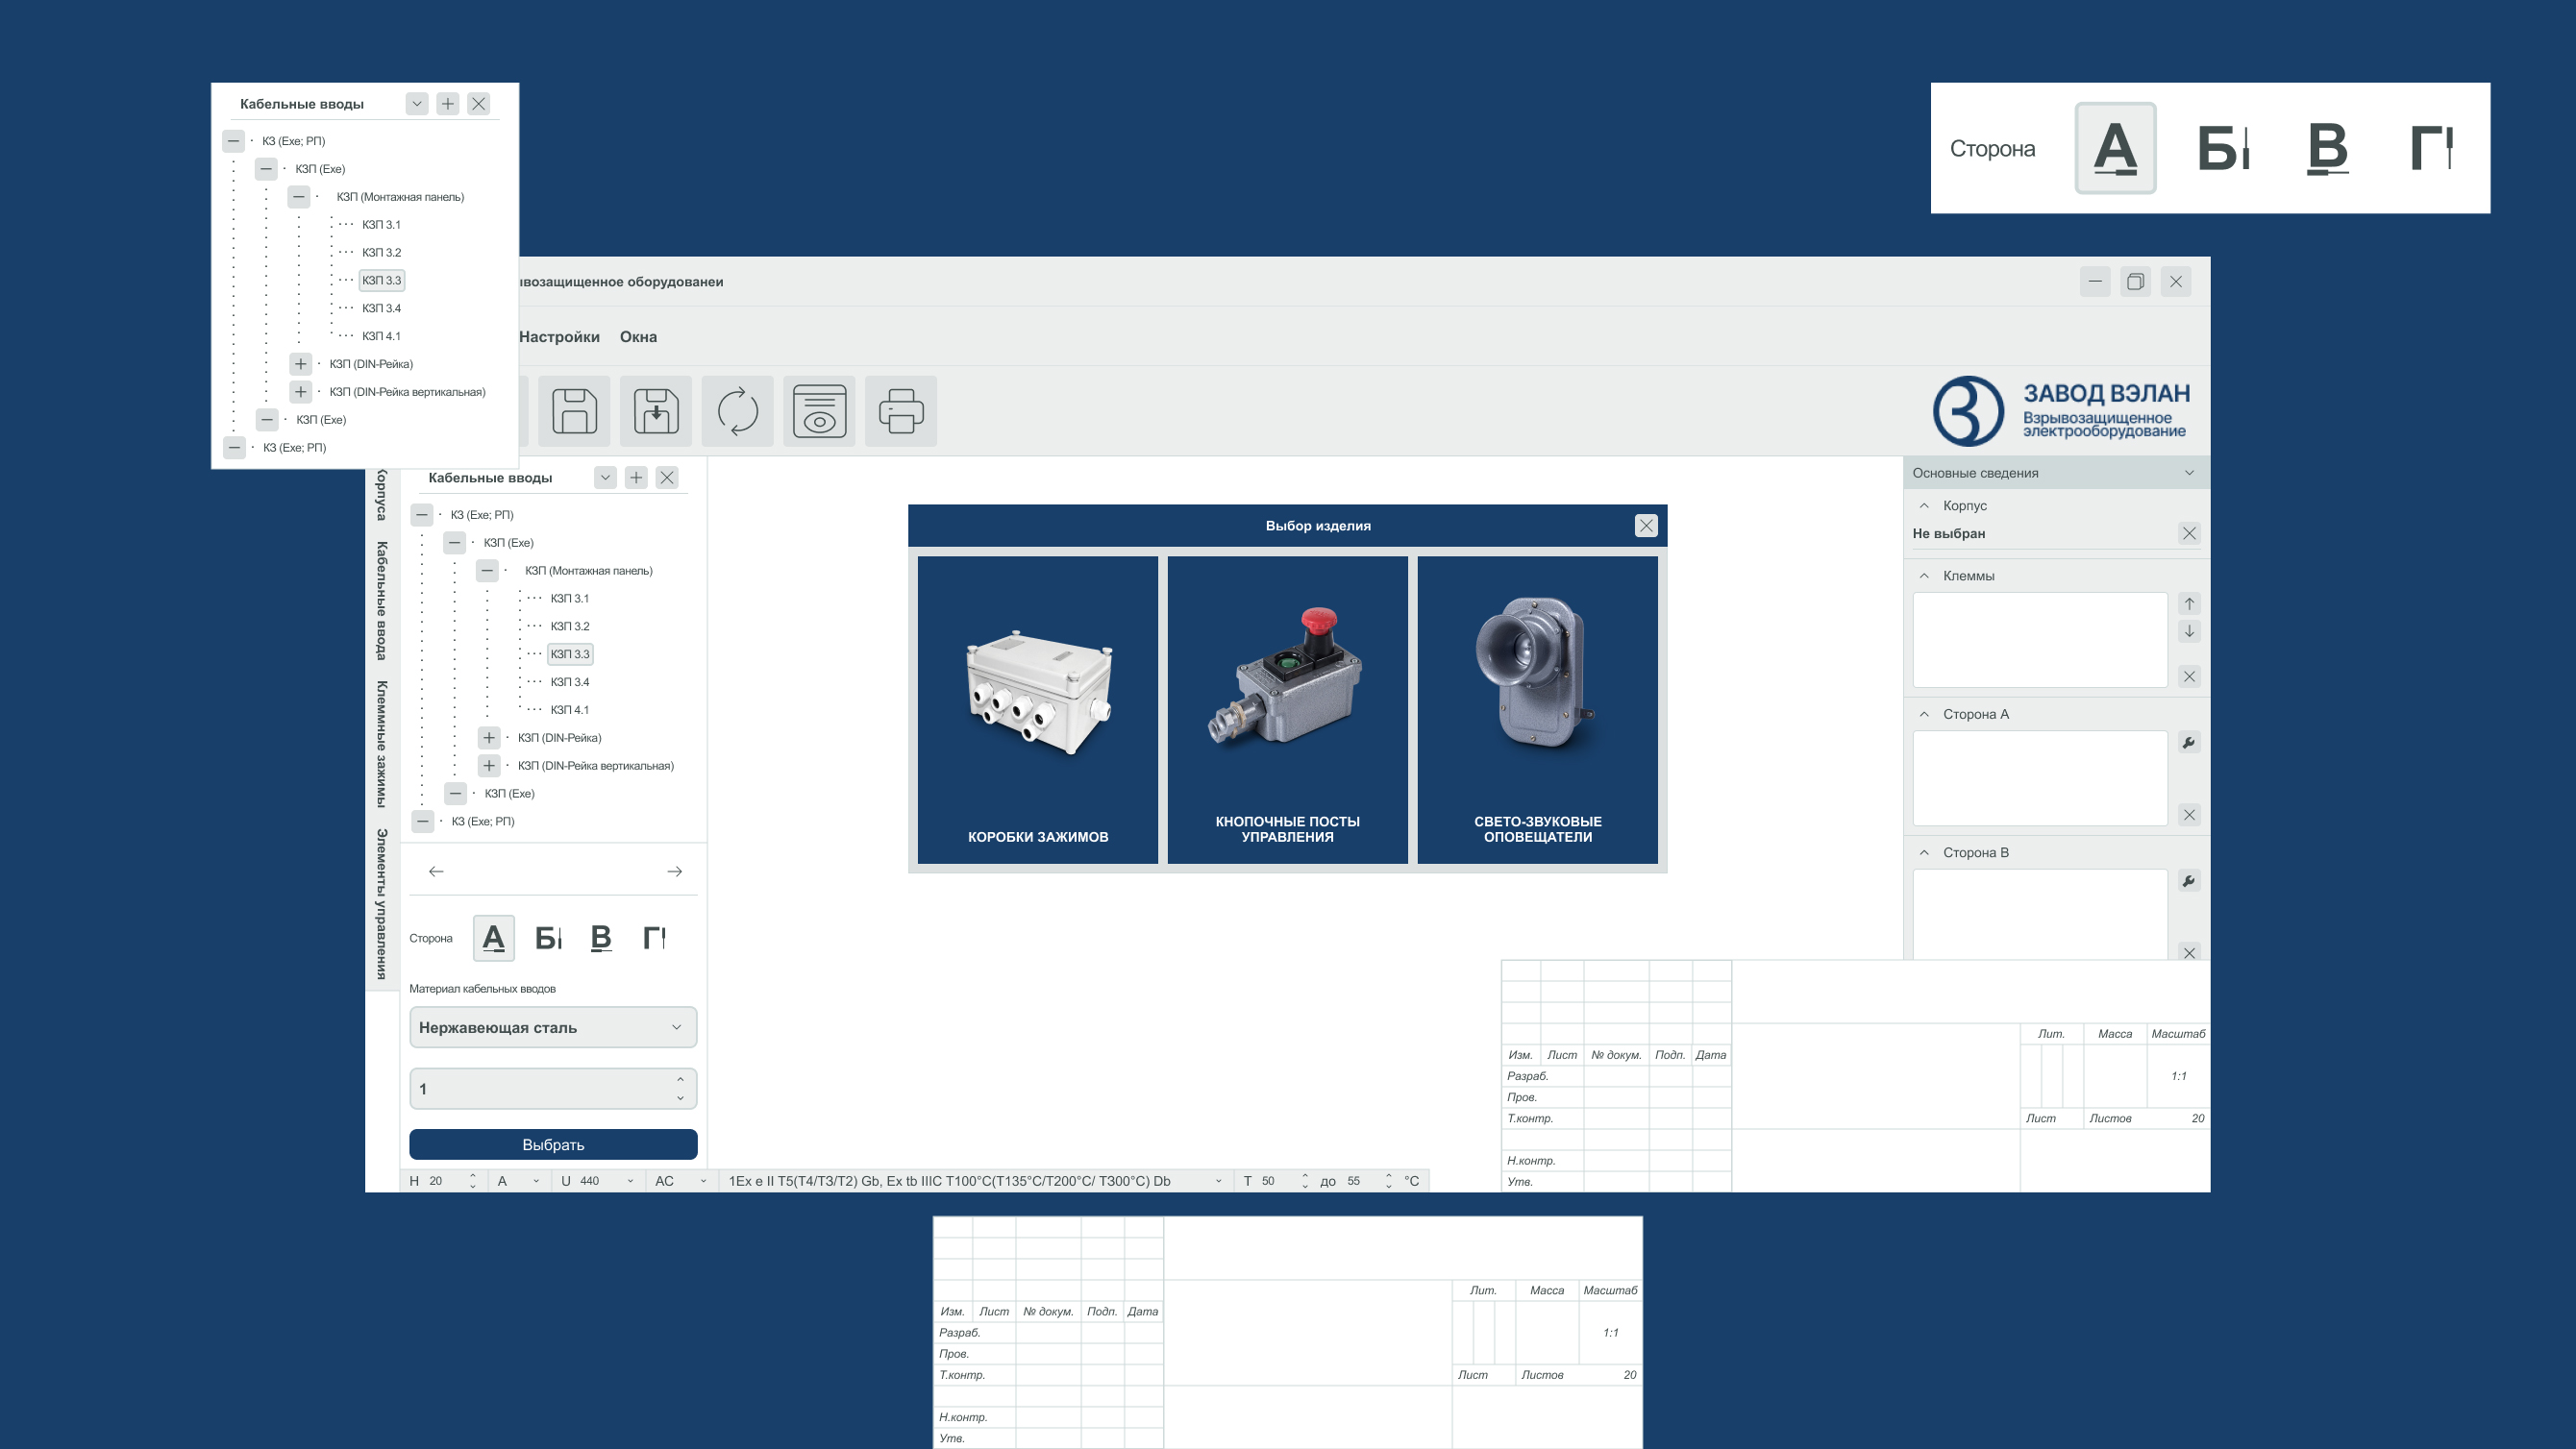This screenshot has width=2576, height=1449.
Task: Delete Клеммы entry with the X icon
Action: [2189, 677]
